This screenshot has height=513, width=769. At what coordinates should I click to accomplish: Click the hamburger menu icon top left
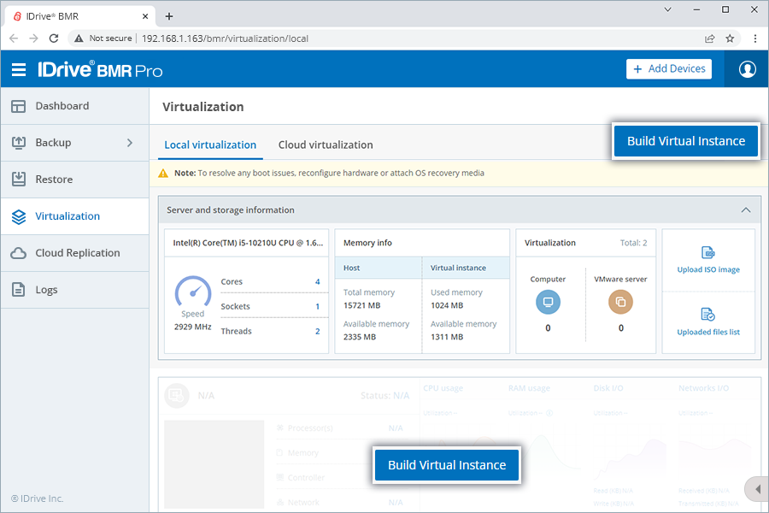19,68
